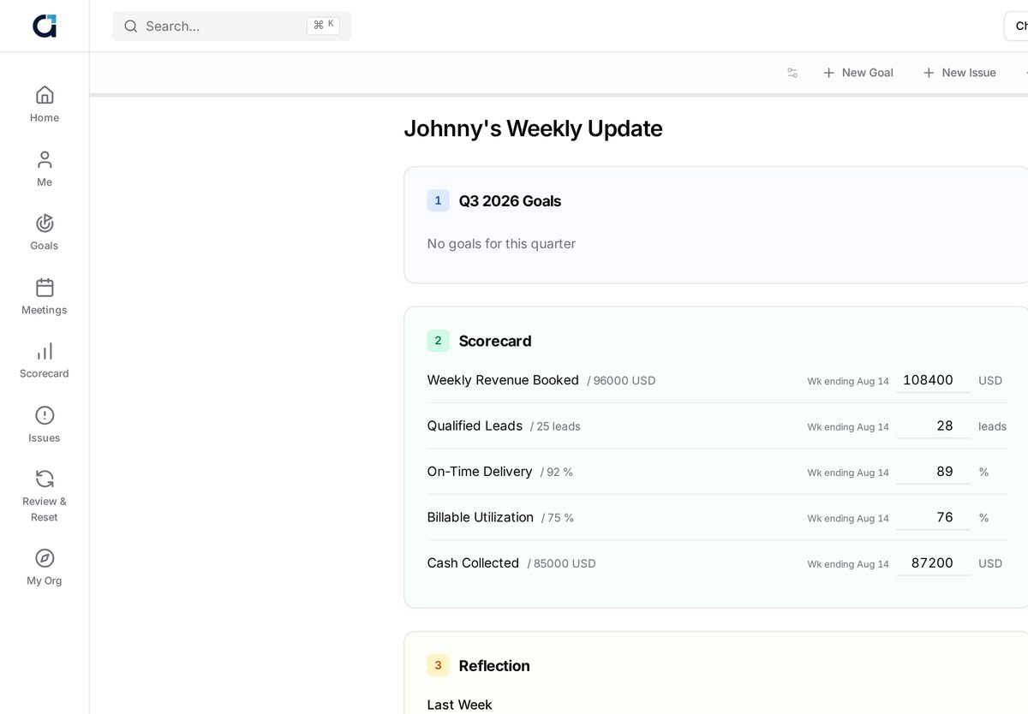The image size is (1028, 714).
Task: Click the Billable Utilization metric name
Action: 481,517
